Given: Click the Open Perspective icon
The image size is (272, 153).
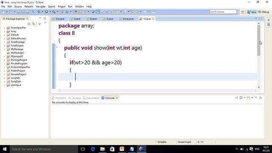Looking at the screenshot, I should pos(243,12).
